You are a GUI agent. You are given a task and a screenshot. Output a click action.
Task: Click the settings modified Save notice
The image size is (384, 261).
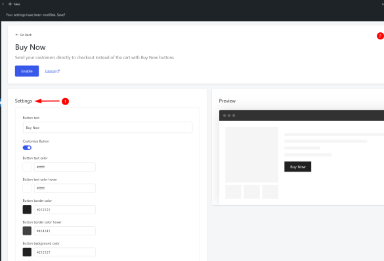coord(35,15)
